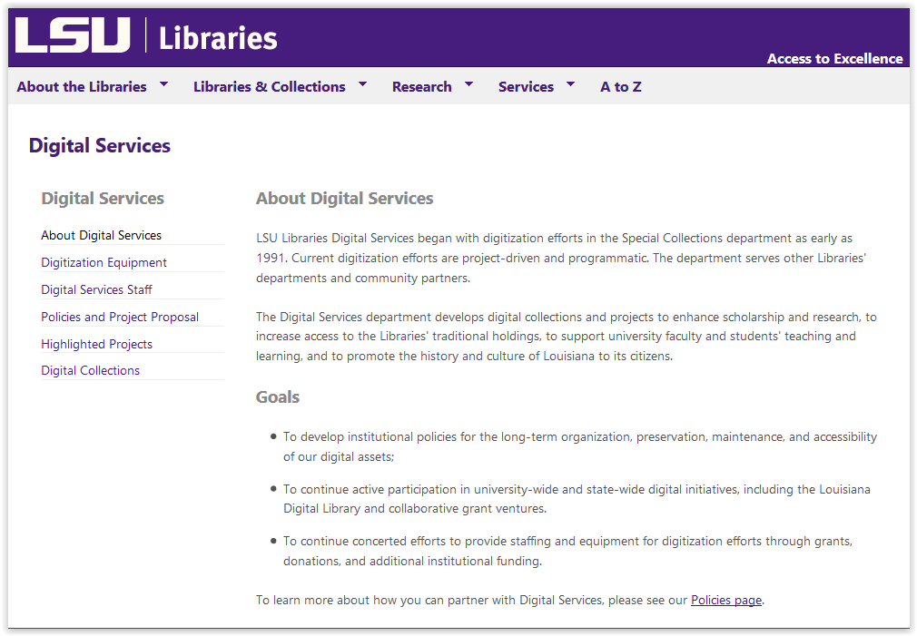Follow the Policies page link

tap(726, 601)
